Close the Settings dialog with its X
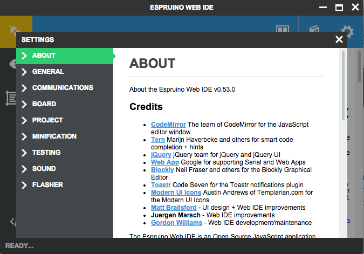Viewport: 364px width, 254px height. tap(339, 39)
